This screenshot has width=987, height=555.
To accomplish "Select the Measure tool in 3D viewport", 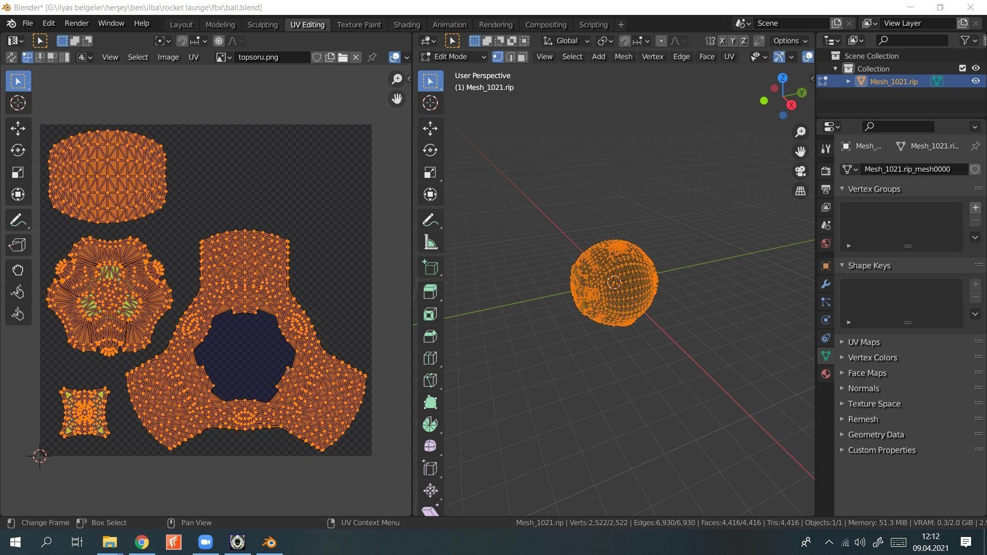I will pyautogui.click(x=430, y=243).
